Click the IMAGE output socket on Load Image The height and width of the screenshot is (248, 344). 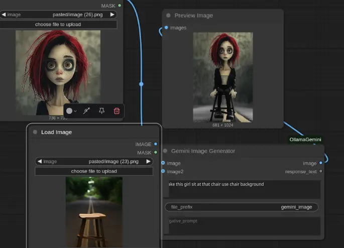click(x=156, y=144)
